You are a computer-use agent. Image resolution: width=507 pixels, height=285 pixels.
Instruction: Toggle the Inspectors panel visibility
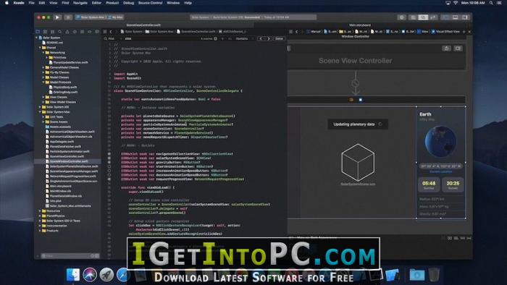465,17
